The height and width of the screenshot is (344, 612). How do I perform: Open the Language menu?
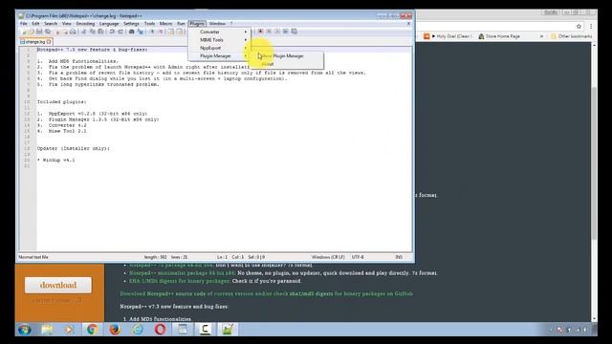[x=109, y=23]
